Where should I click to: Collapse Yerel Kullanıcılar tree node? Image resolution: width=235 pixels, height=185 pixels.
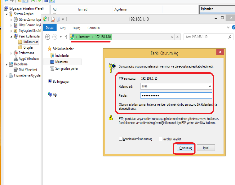pos(11,36)
